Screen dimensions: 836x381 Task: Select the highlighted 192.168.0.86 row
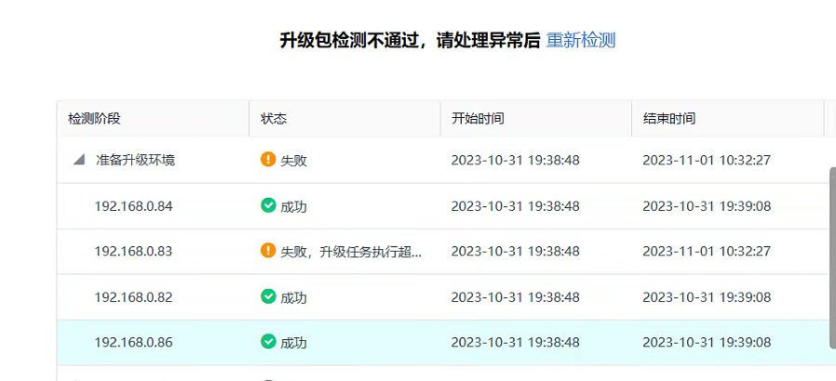coord(442,342)
